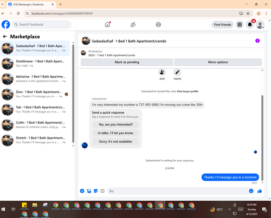This screenshot has height=218, width=271.
Task: Open the Home feed icon
Action: [107, 24]
